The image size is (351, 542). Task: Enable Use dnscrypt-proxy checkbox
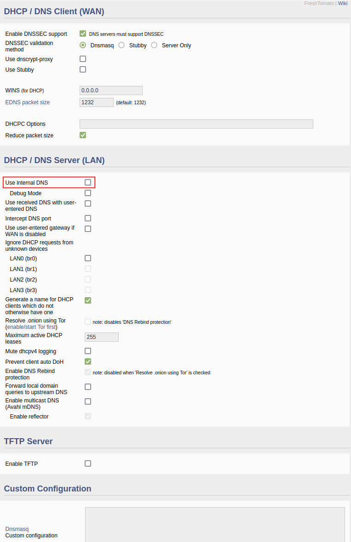click(83, 59)
